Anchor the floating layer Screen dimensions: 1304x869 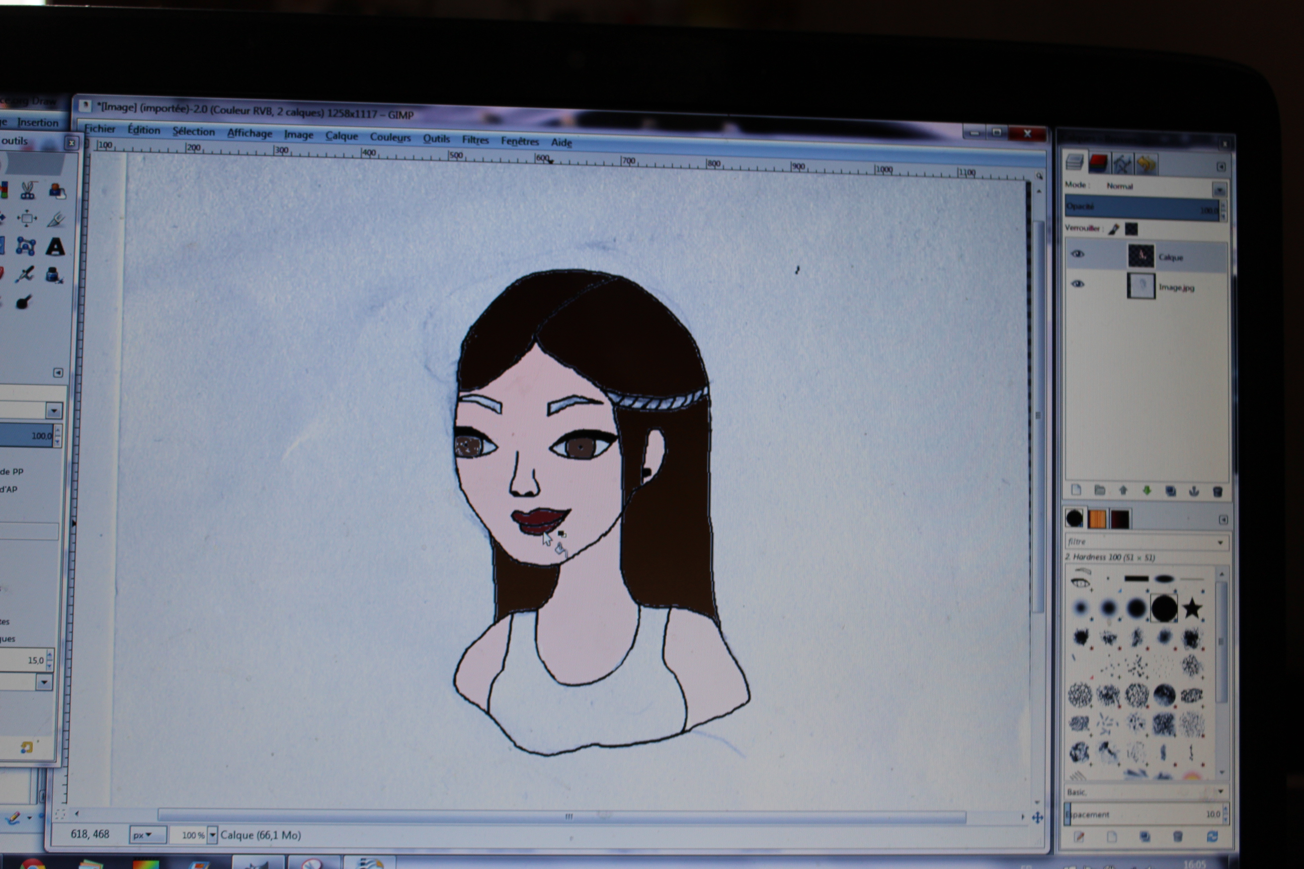1194,491
